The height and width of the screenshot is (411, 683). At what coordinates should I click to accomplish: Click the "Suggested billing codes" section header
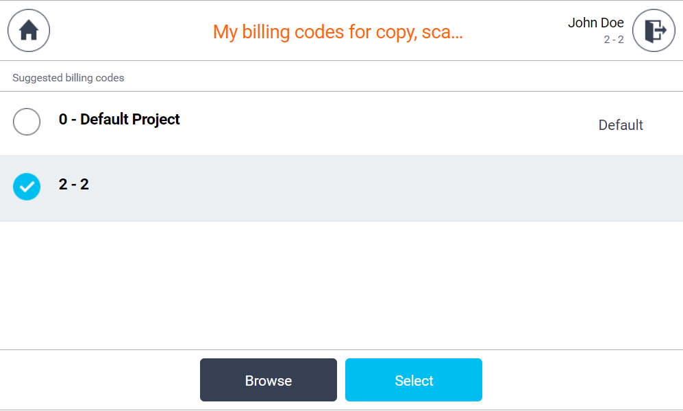[x=69, y=78]
